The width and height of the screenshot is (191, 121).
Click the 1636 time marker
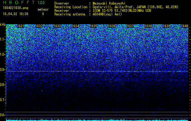coord(112,26)
